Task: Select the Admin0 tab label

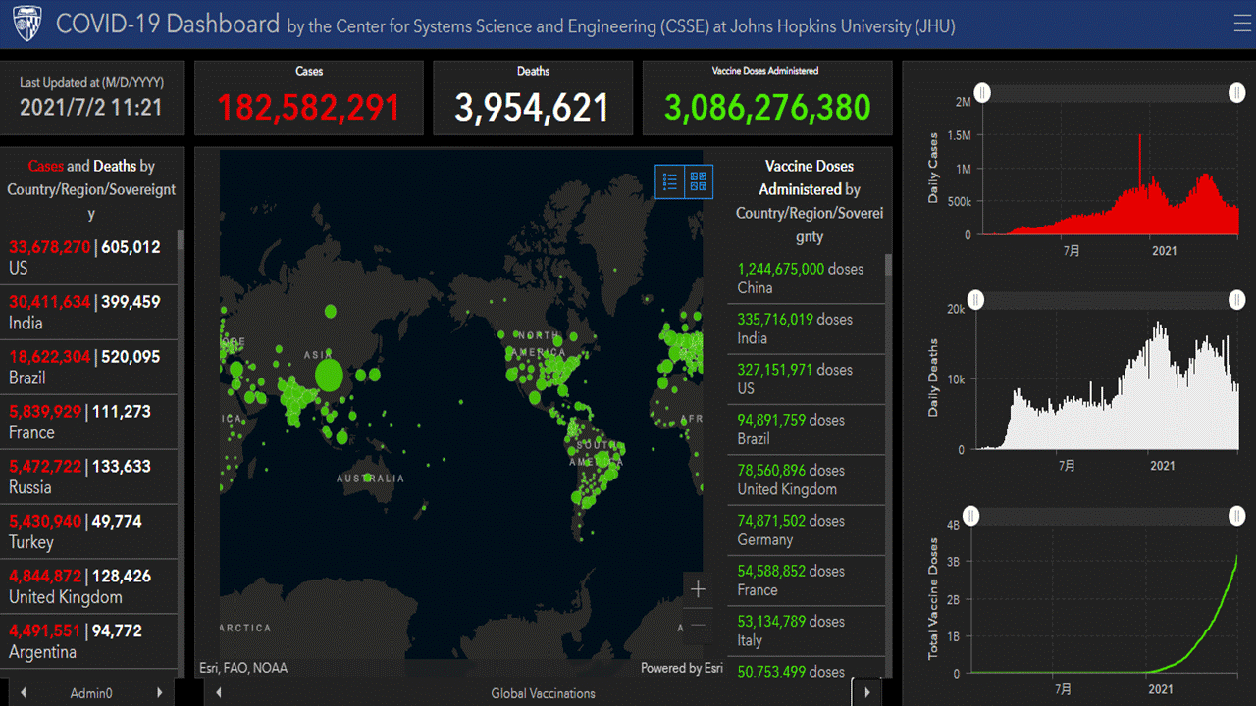Action: point(91,693)
